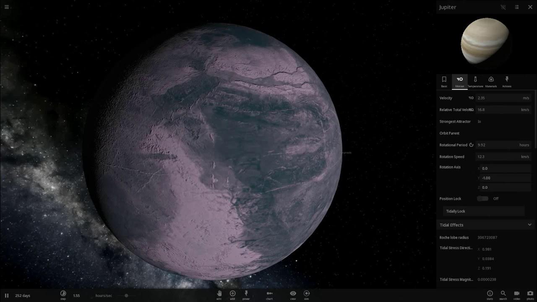This screenshot has width=537, height=302.
Task: Click the Rotation Axis Y field
Action: coord(506,178)
